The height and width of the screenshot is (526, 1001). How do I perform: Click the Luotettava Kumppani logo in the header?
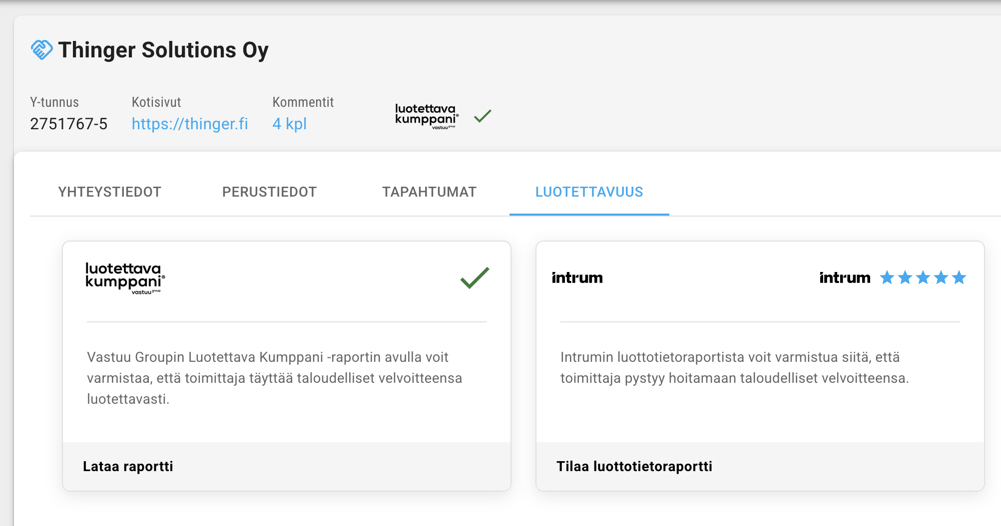(427, 116)
